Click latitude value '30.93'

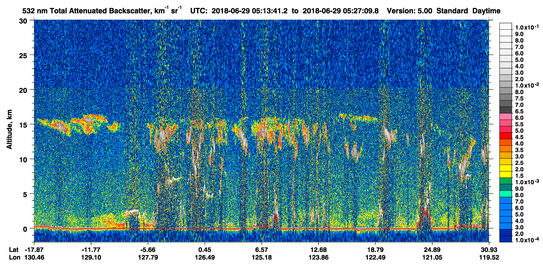click(x=489, y=250)
